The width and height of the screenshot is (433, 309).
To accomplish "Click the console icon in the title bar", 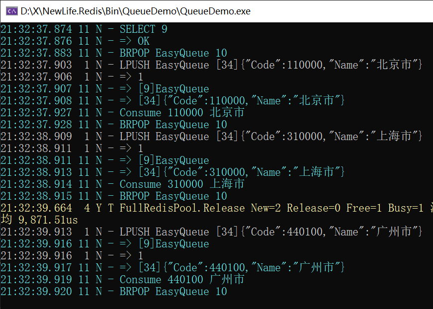I will point(11,11).
